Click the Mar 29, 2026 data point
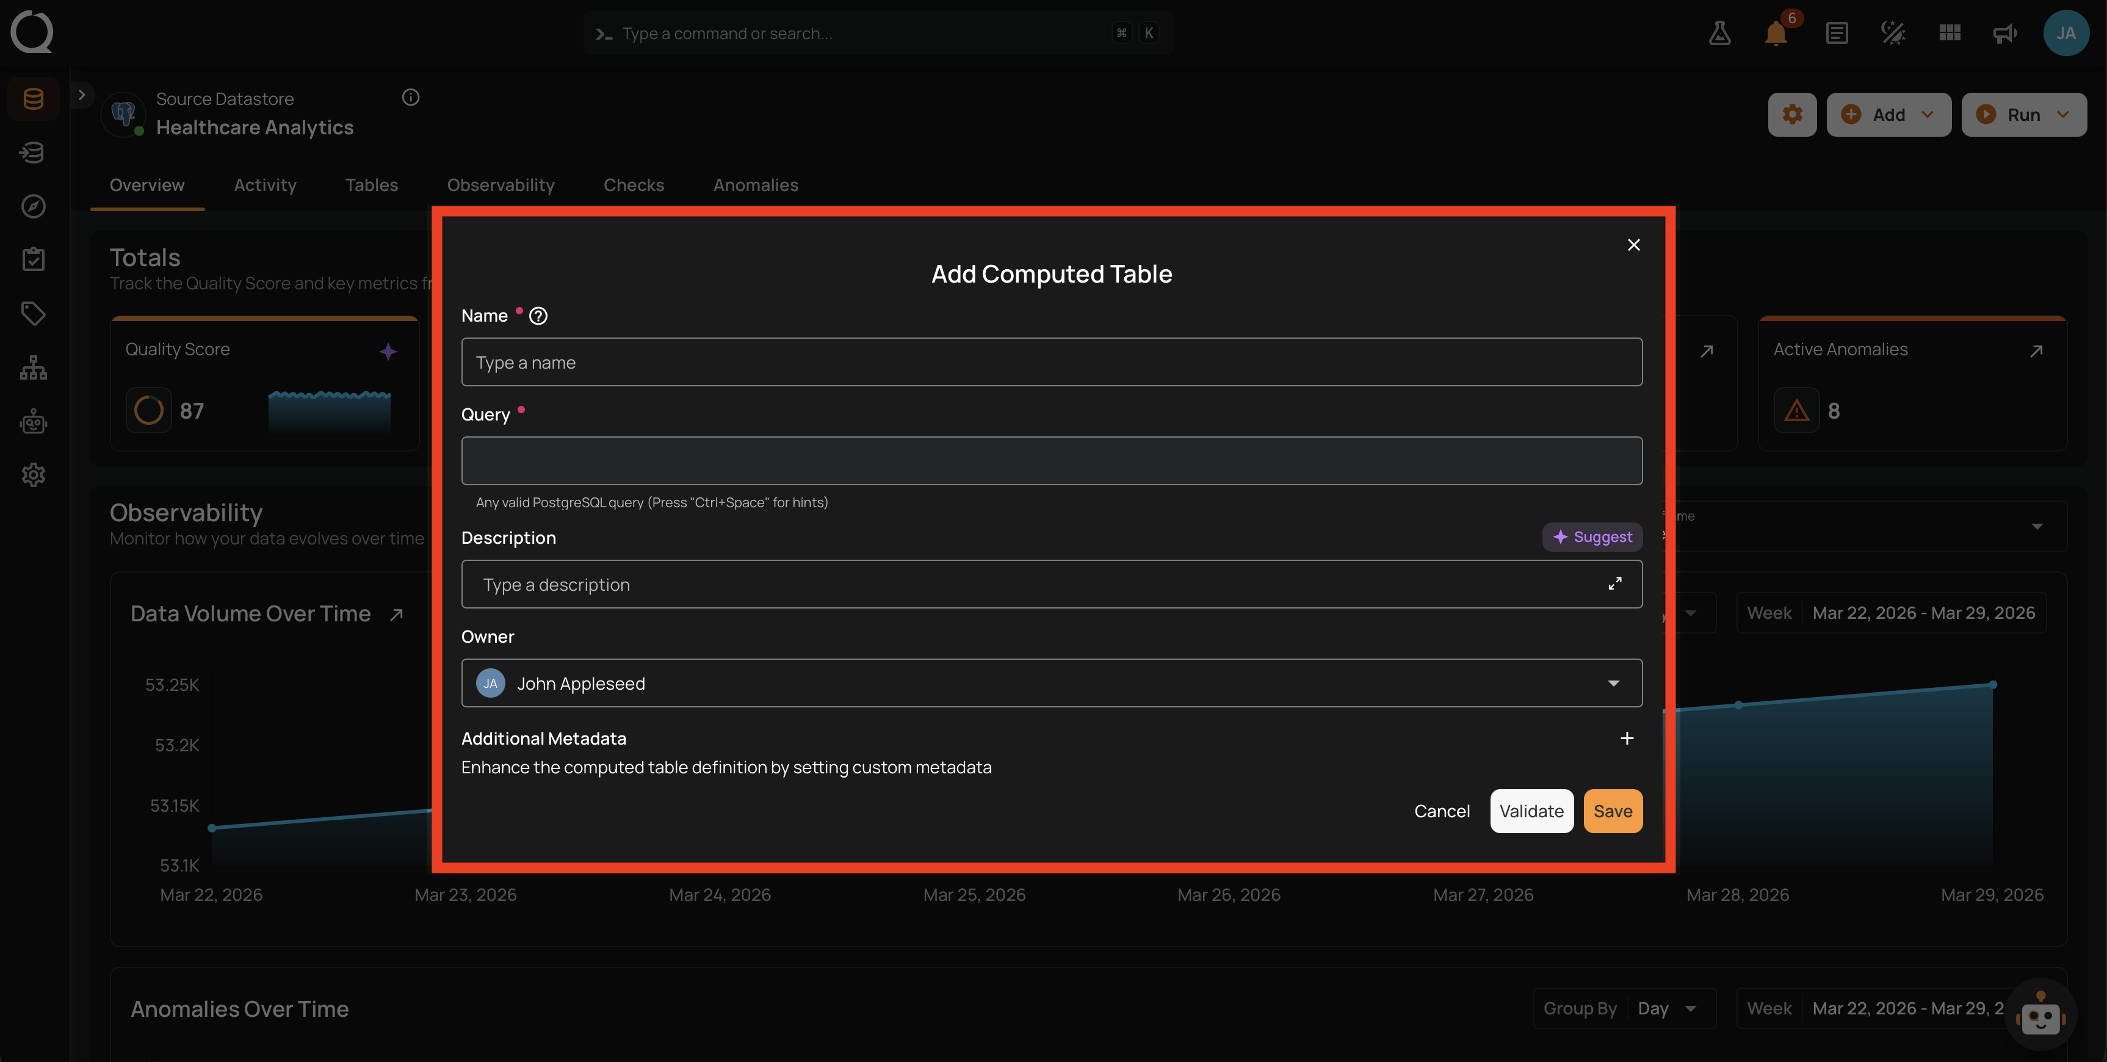The height and width of the screenshot is (1062, 2107). (1992, 685)
